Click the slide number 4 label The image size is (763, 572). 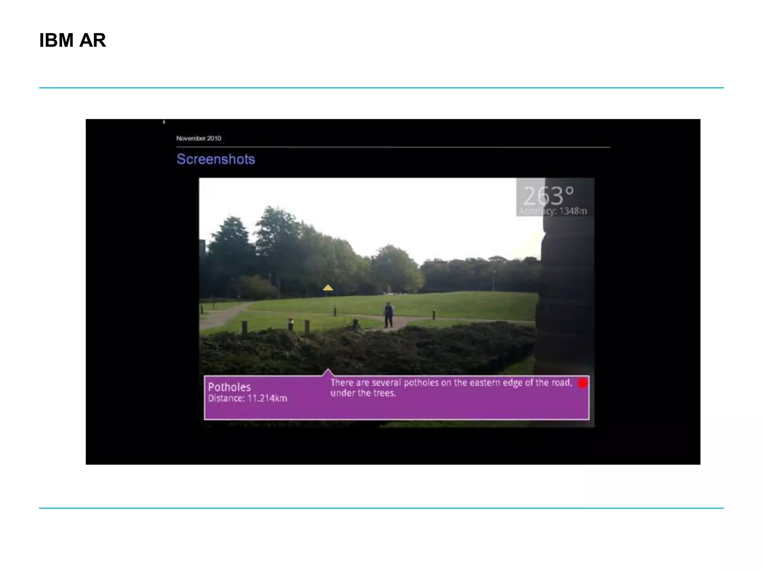(x=164, y=122)
